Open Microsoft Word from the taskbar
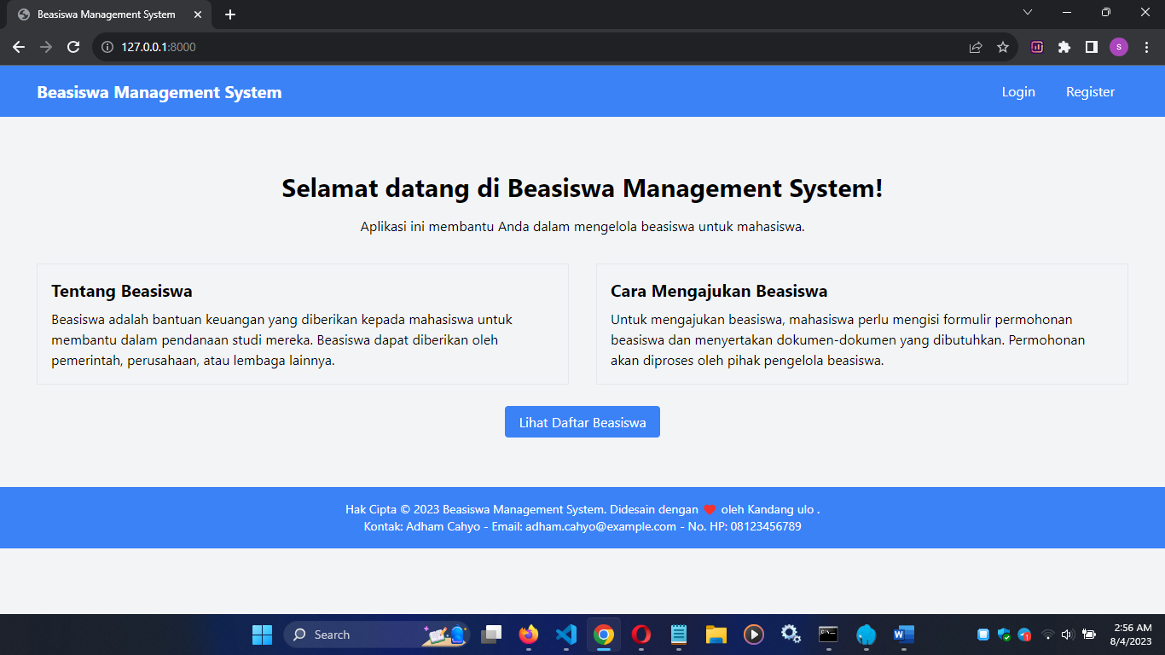This screenshot has width=1165, height=655. pyautogui.click(x=903, y=635)
